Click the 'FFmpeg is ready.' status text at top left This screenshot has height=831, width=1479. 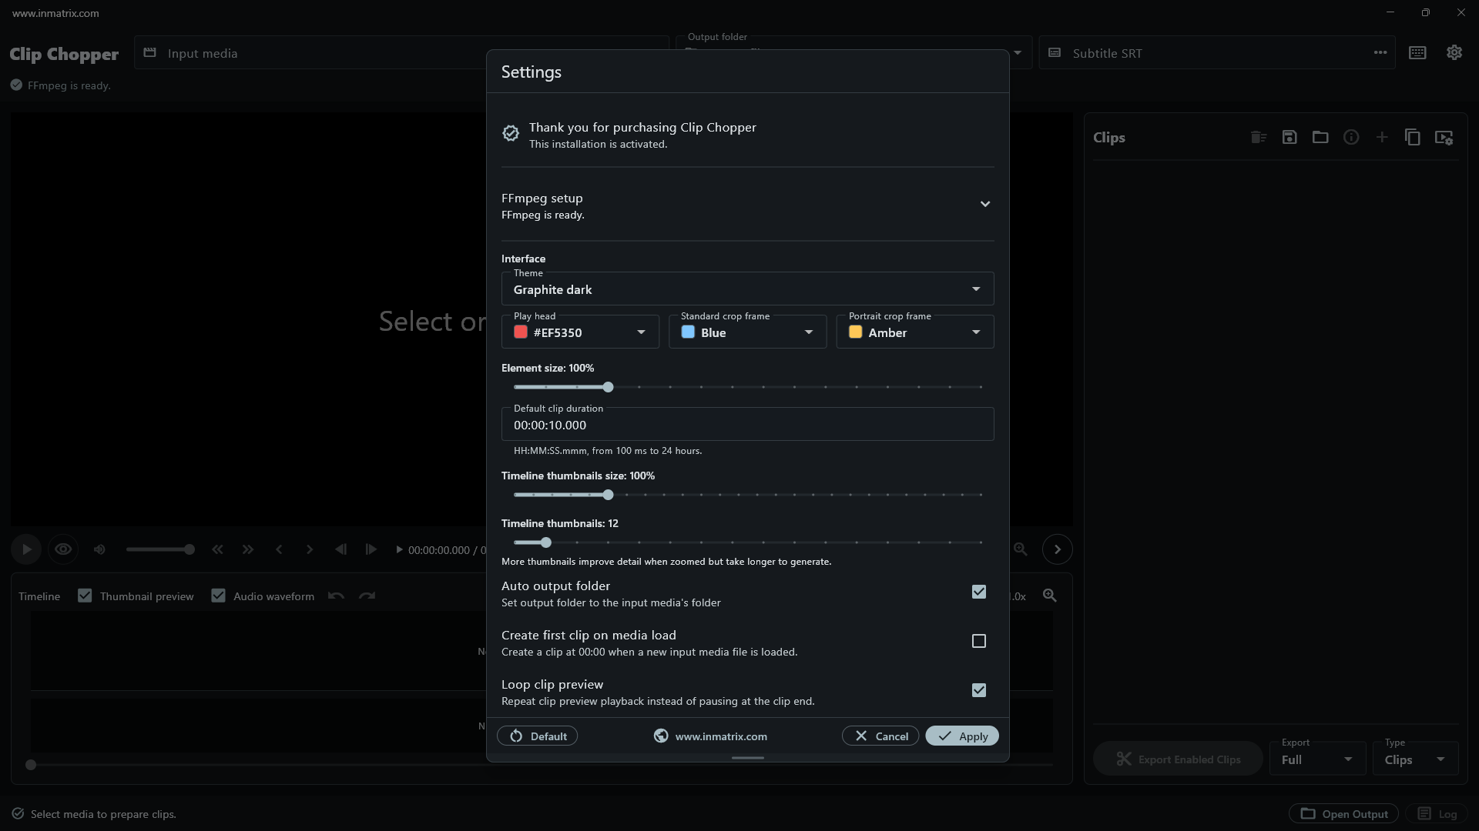69,85
